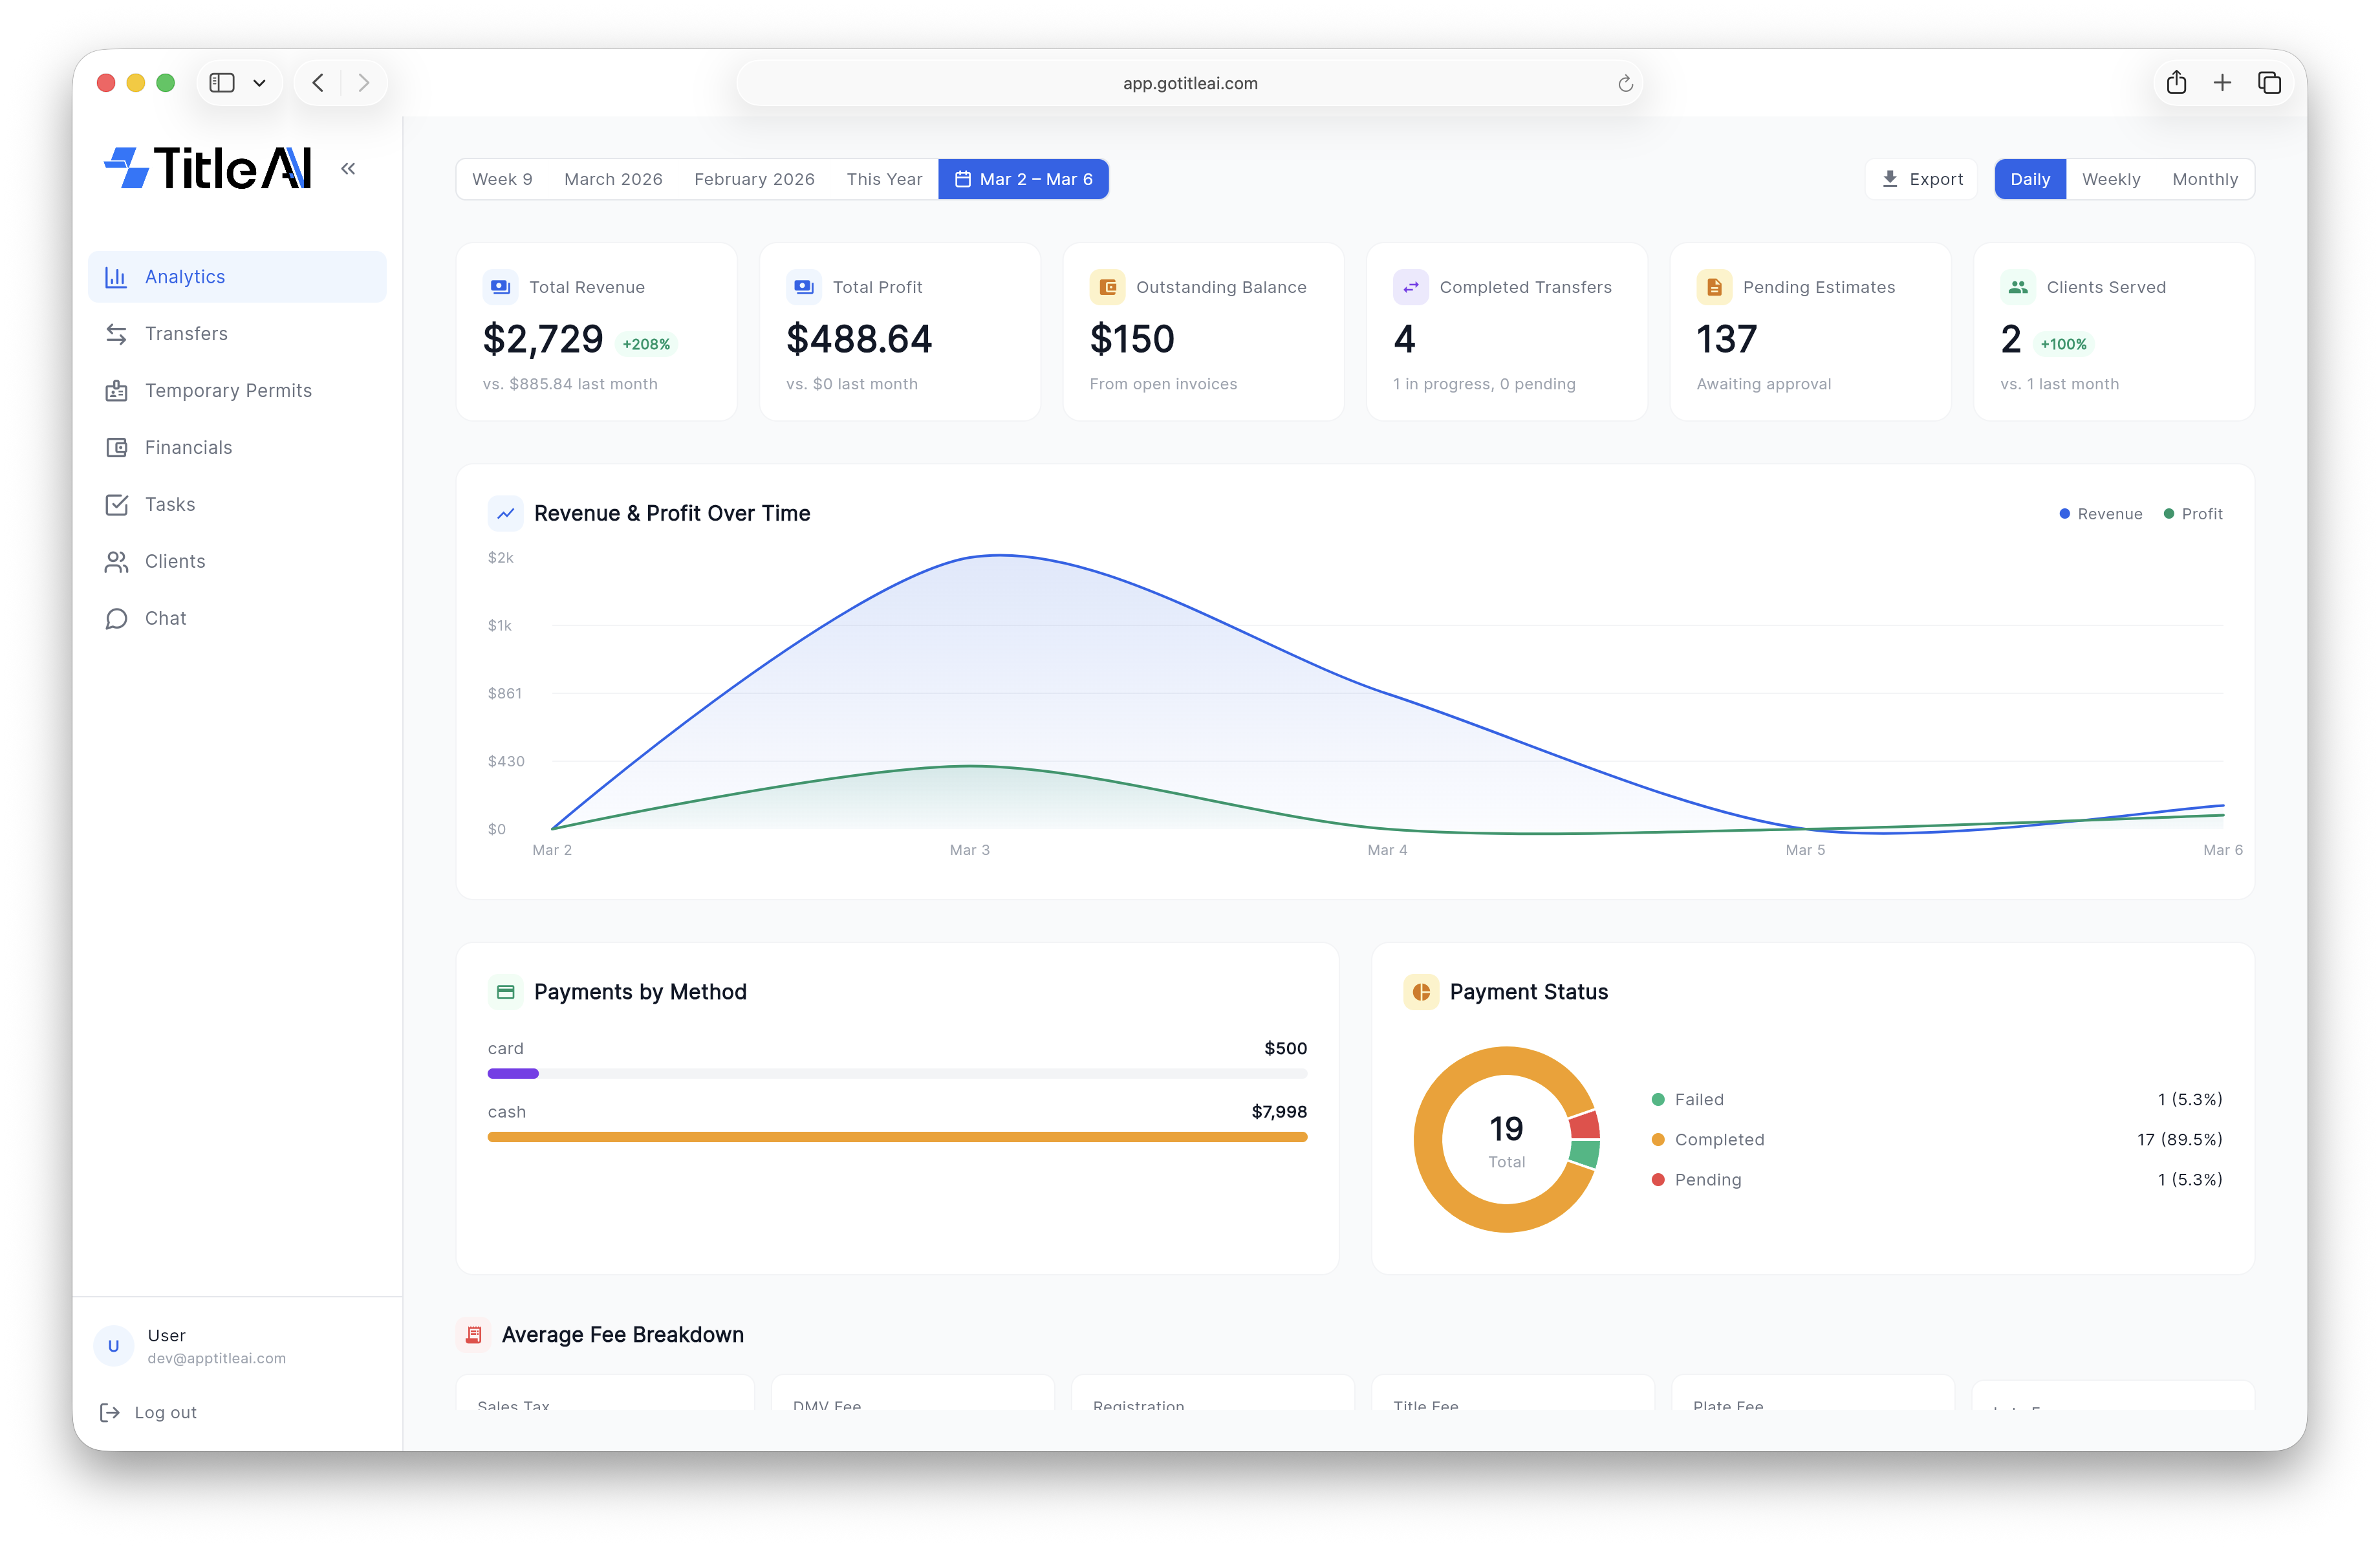The image size is (2380, 1547).
Task: Click the Clients people icon
Action: (117, 562)
